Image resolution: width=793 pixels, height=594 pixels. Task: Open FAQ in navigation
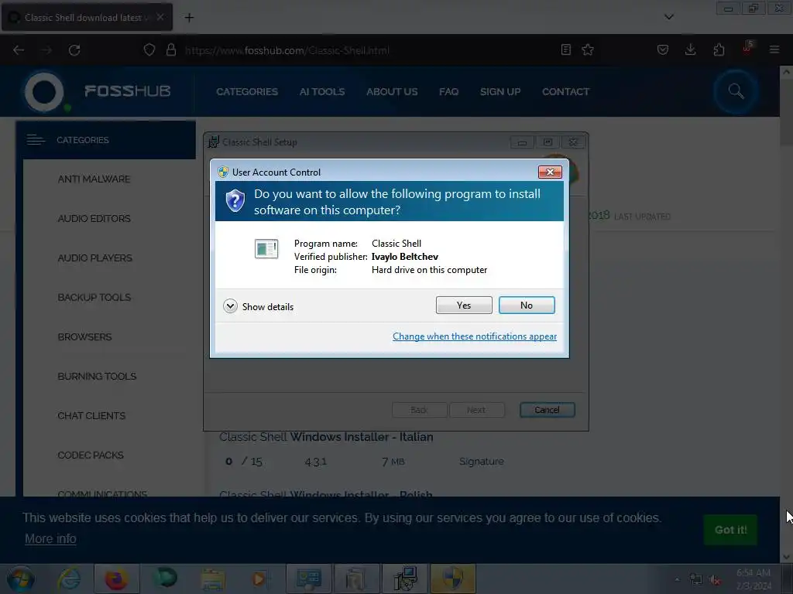point(448,91)
